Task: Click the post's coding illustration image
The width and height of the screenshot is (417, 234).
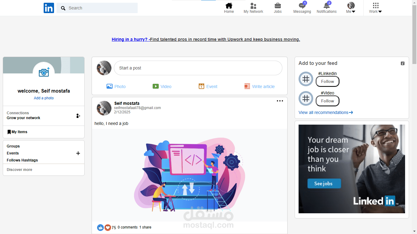Action: coord(190,175)
